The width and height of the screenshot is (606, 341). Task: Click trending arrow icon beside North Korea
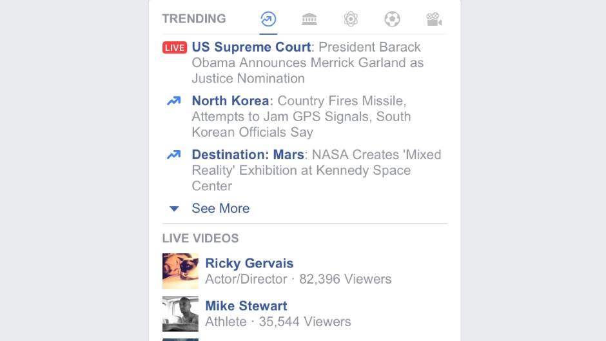point(173,101)
